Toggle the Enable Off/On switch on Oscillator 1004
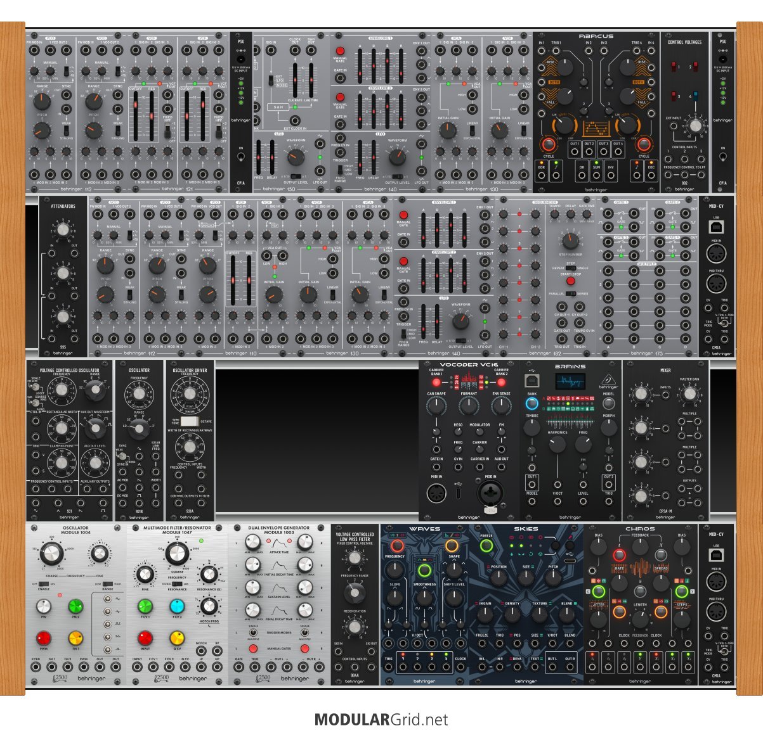This screenshot has height=733, width=763. (x=44, y=584)
